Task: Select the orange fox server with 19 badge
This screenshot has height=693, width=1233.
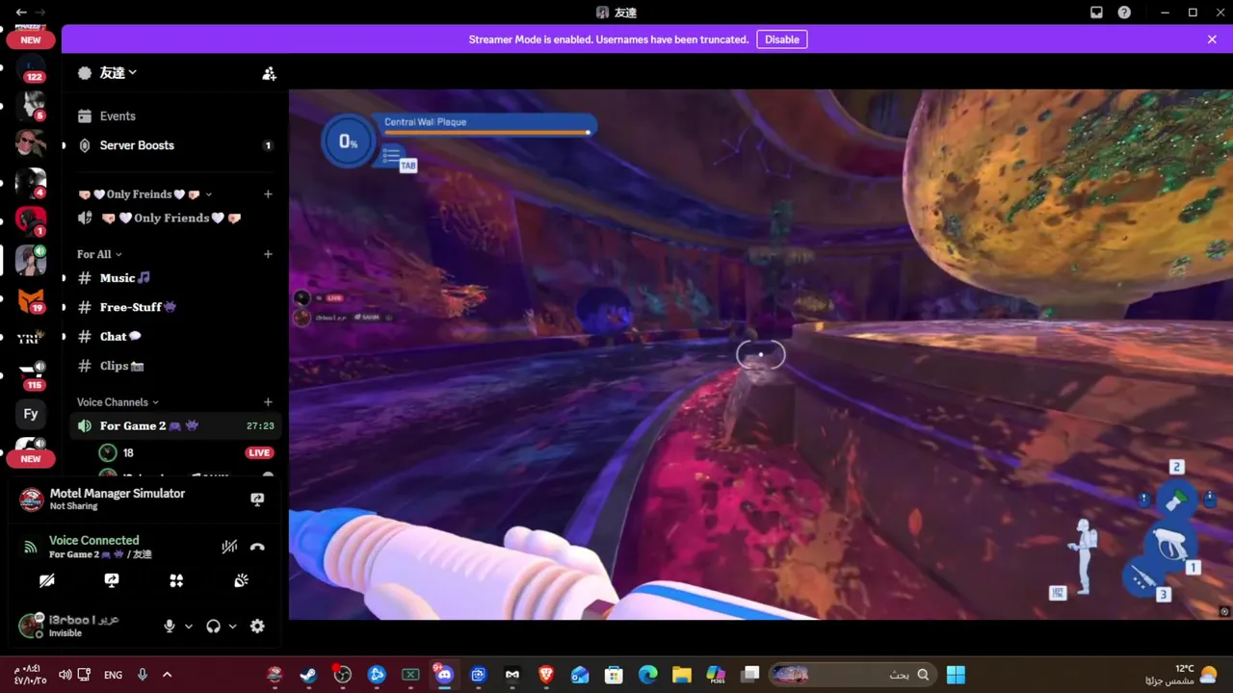Action: click(x=31, y=301)
